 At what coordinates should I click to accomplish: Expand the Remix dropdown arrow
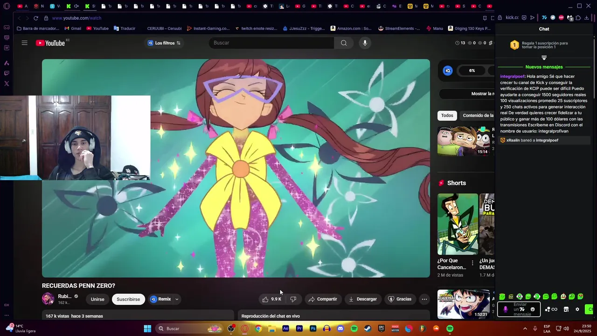pos(177,299)
